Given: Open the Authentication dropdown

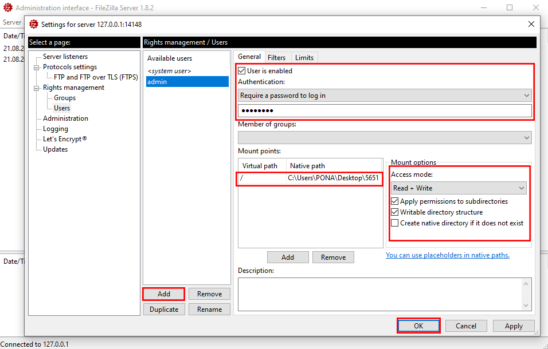Looking at the screenshot, I should pyautogui.click(x=385, y=96).
